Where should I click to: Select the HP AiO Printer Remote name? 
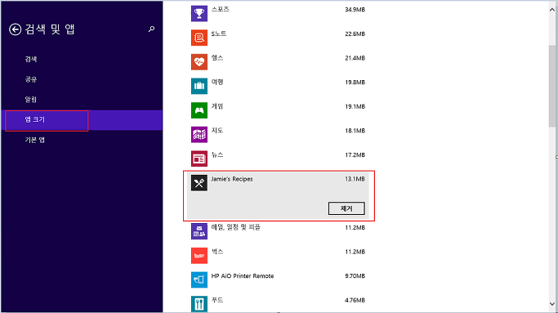[x=243, y=276]
